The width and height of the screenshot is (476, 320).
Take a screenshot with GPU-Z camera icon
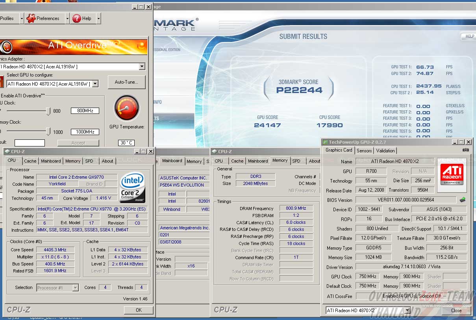[x=466, y=150]
